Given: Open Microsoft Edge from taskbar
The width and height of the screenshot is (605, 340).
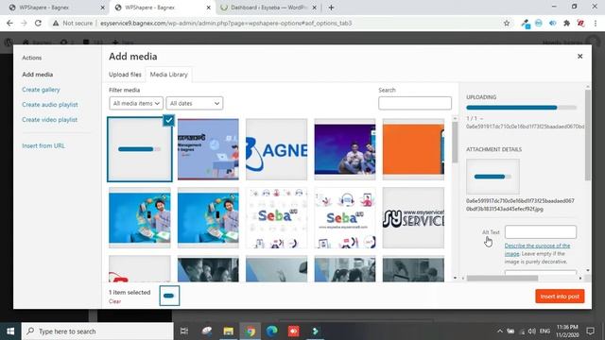Looking at the screenshot, I should point(272,331).
